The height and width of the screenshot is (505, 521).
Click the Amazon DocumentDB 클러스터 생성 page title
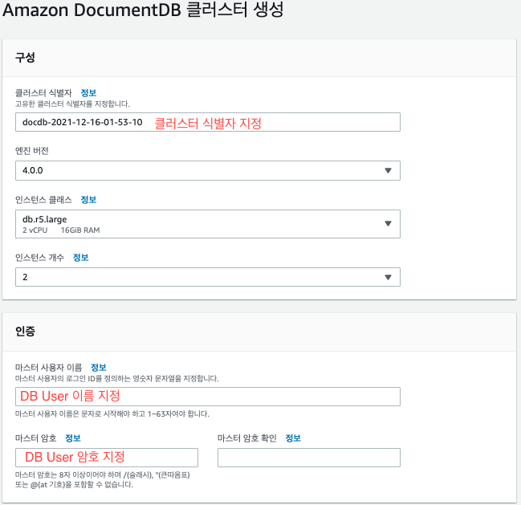click(x=143, y=10)
